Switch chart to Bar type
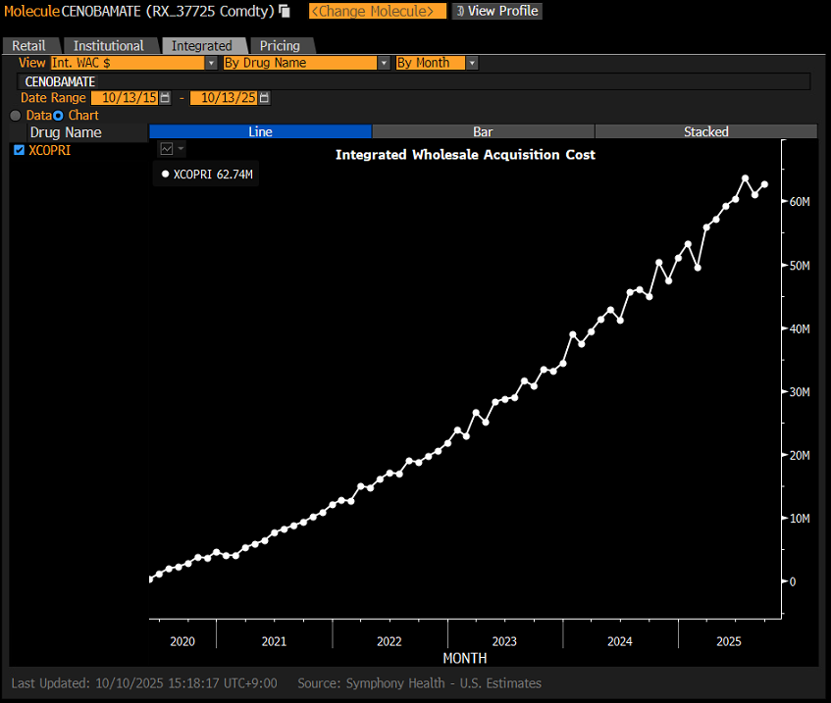The image size is (831, 703). [483, 131]
